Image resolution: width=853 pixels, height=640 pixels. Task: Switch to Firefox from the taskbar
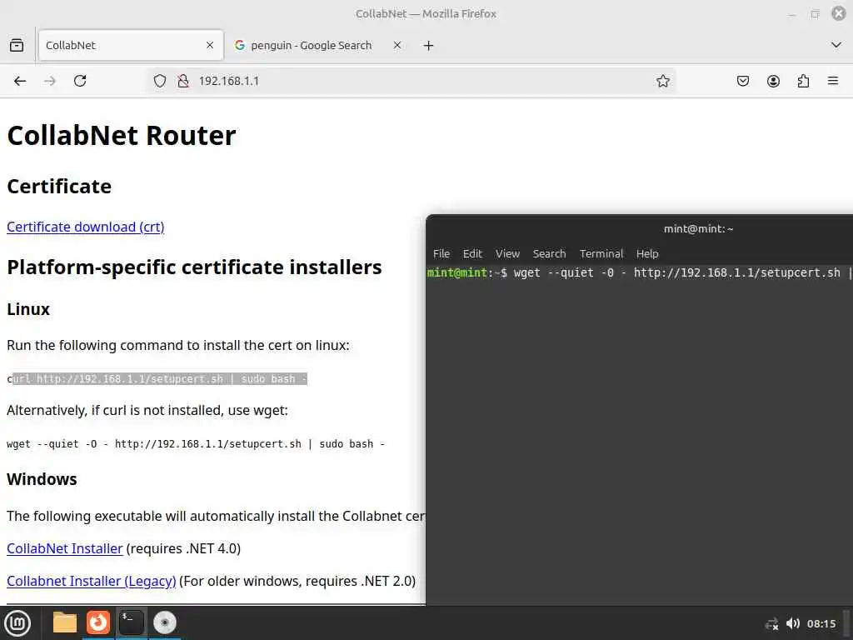click(98, 622)
